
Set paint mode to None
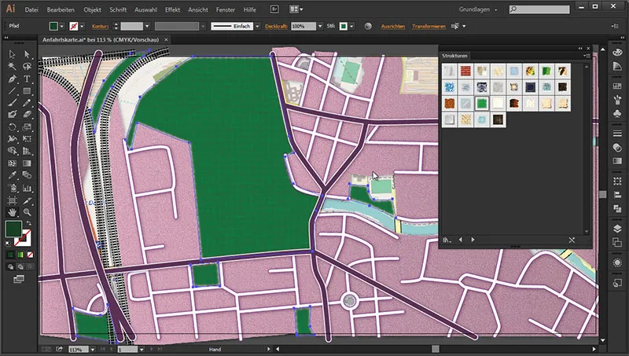click(30, 255)
